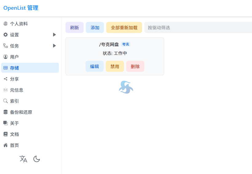Go to 首页 menu label

[x=14, y=145]
